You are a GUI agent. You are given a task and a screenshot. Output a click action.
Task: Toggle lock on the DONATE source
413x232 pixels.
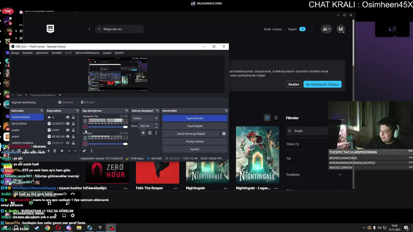click(x=73, y=143)
